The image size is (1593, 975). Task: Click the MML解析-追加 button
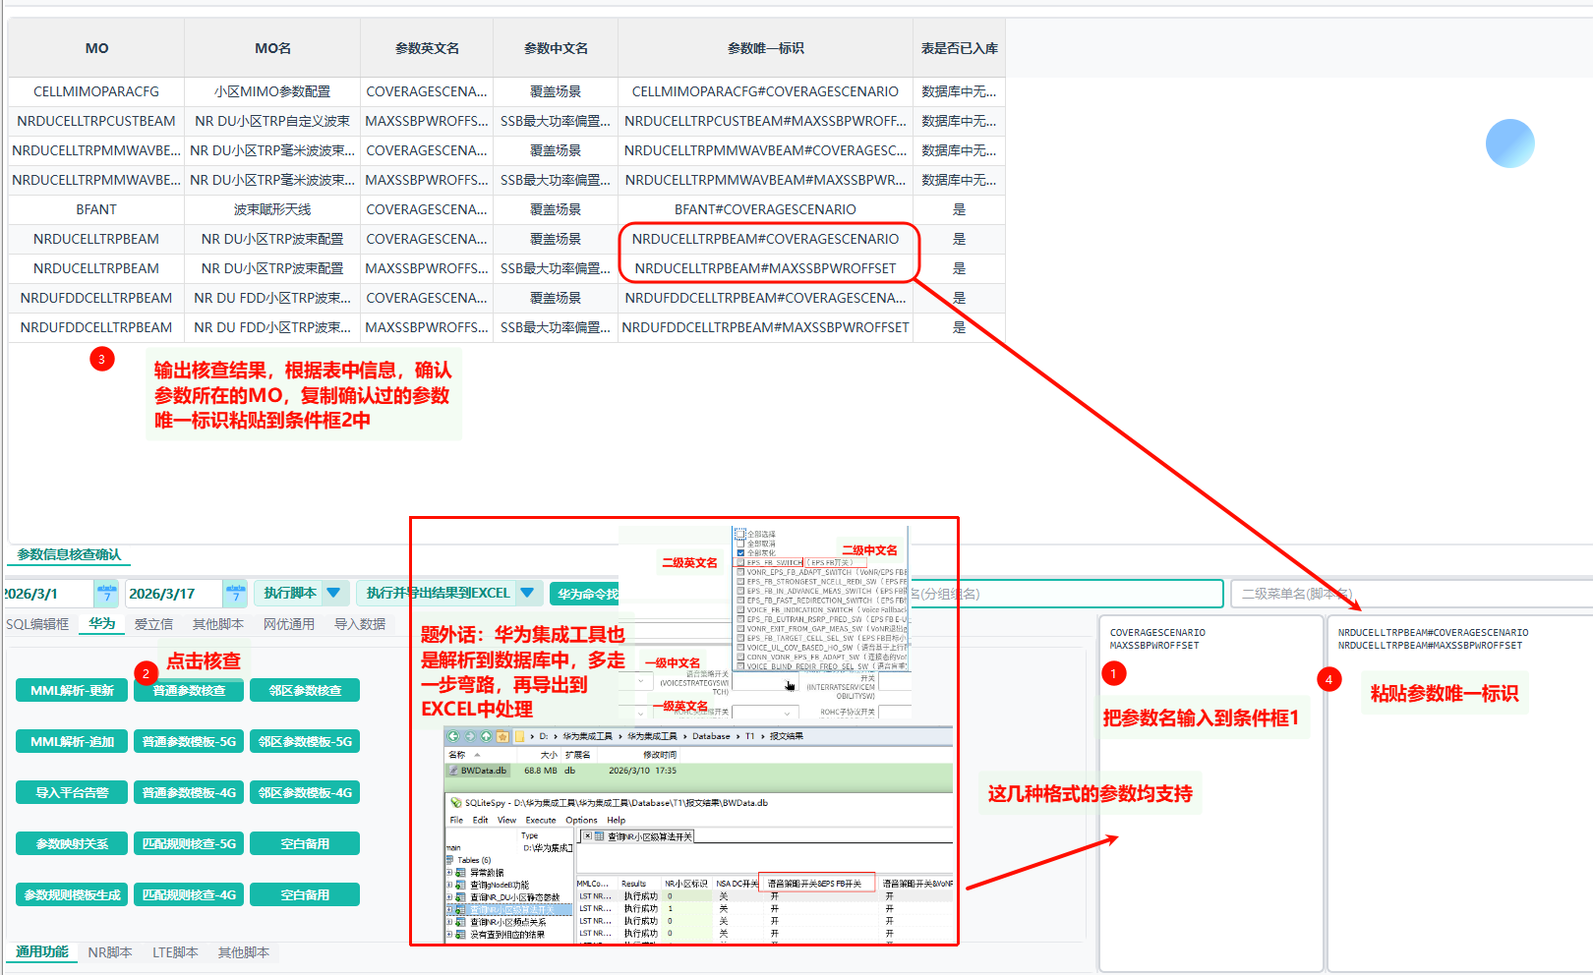(72, 741)
